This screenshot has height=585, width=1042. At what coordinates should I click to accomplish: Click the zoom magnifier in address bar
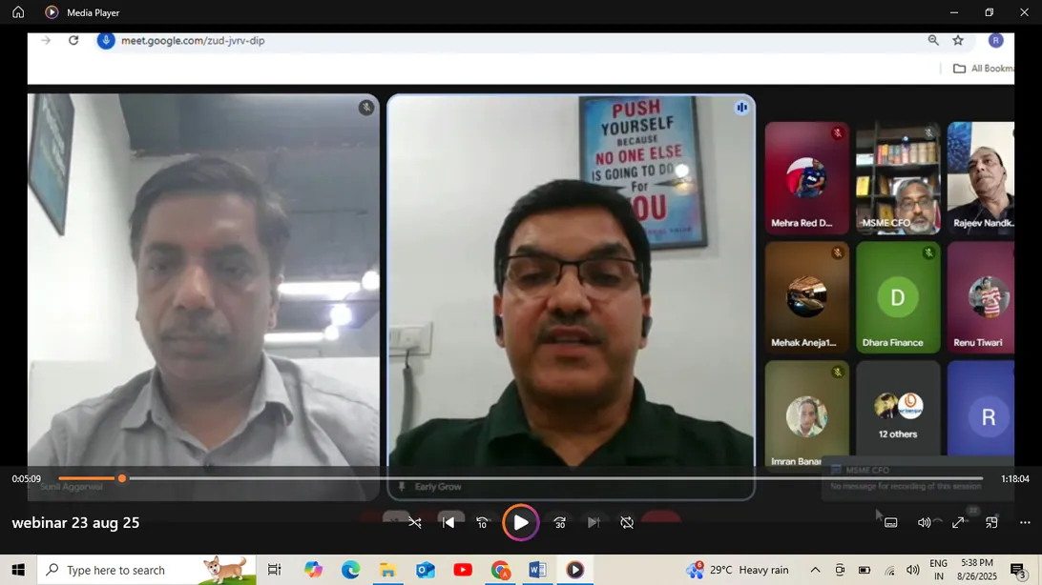pyautogui.click(x=933, y=40)
